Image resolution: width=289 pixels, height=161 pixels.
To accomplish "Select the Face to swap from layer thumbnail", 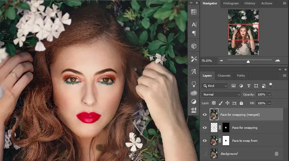I will coord(214,141).
